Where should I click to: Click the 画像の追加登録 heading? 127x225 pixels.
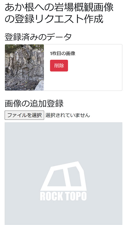point(34,104)
